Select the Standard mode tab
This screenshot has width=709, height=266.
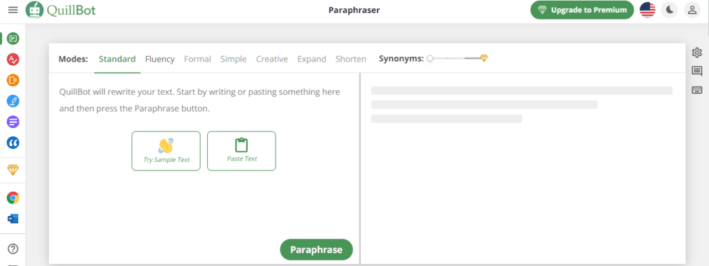[x=117, y=59]
